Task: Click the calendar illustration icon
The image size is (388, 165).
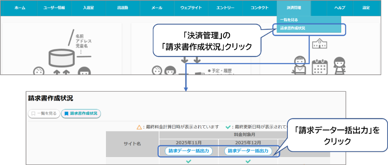Action: click(320, 67)
